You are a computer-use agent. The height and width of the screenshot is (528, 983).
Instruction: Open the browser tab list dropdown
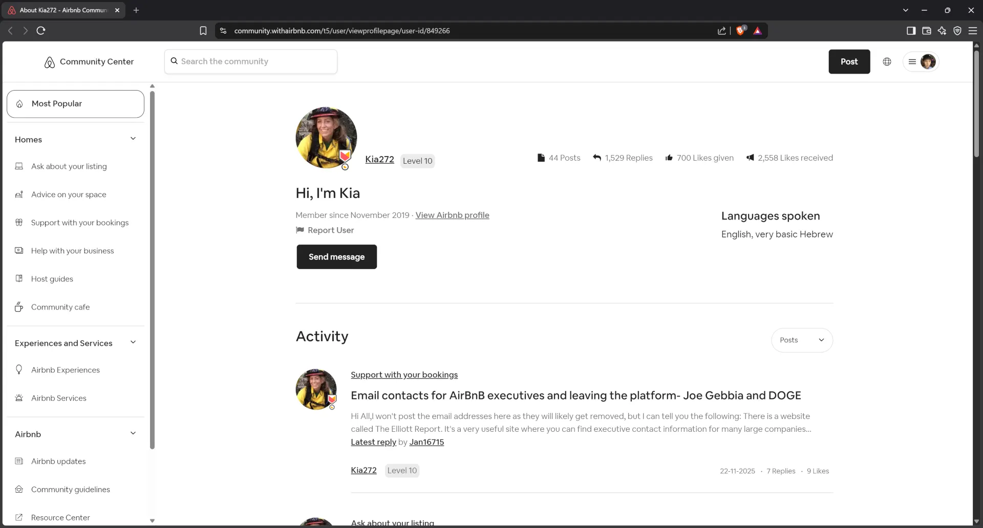point(906,10)
